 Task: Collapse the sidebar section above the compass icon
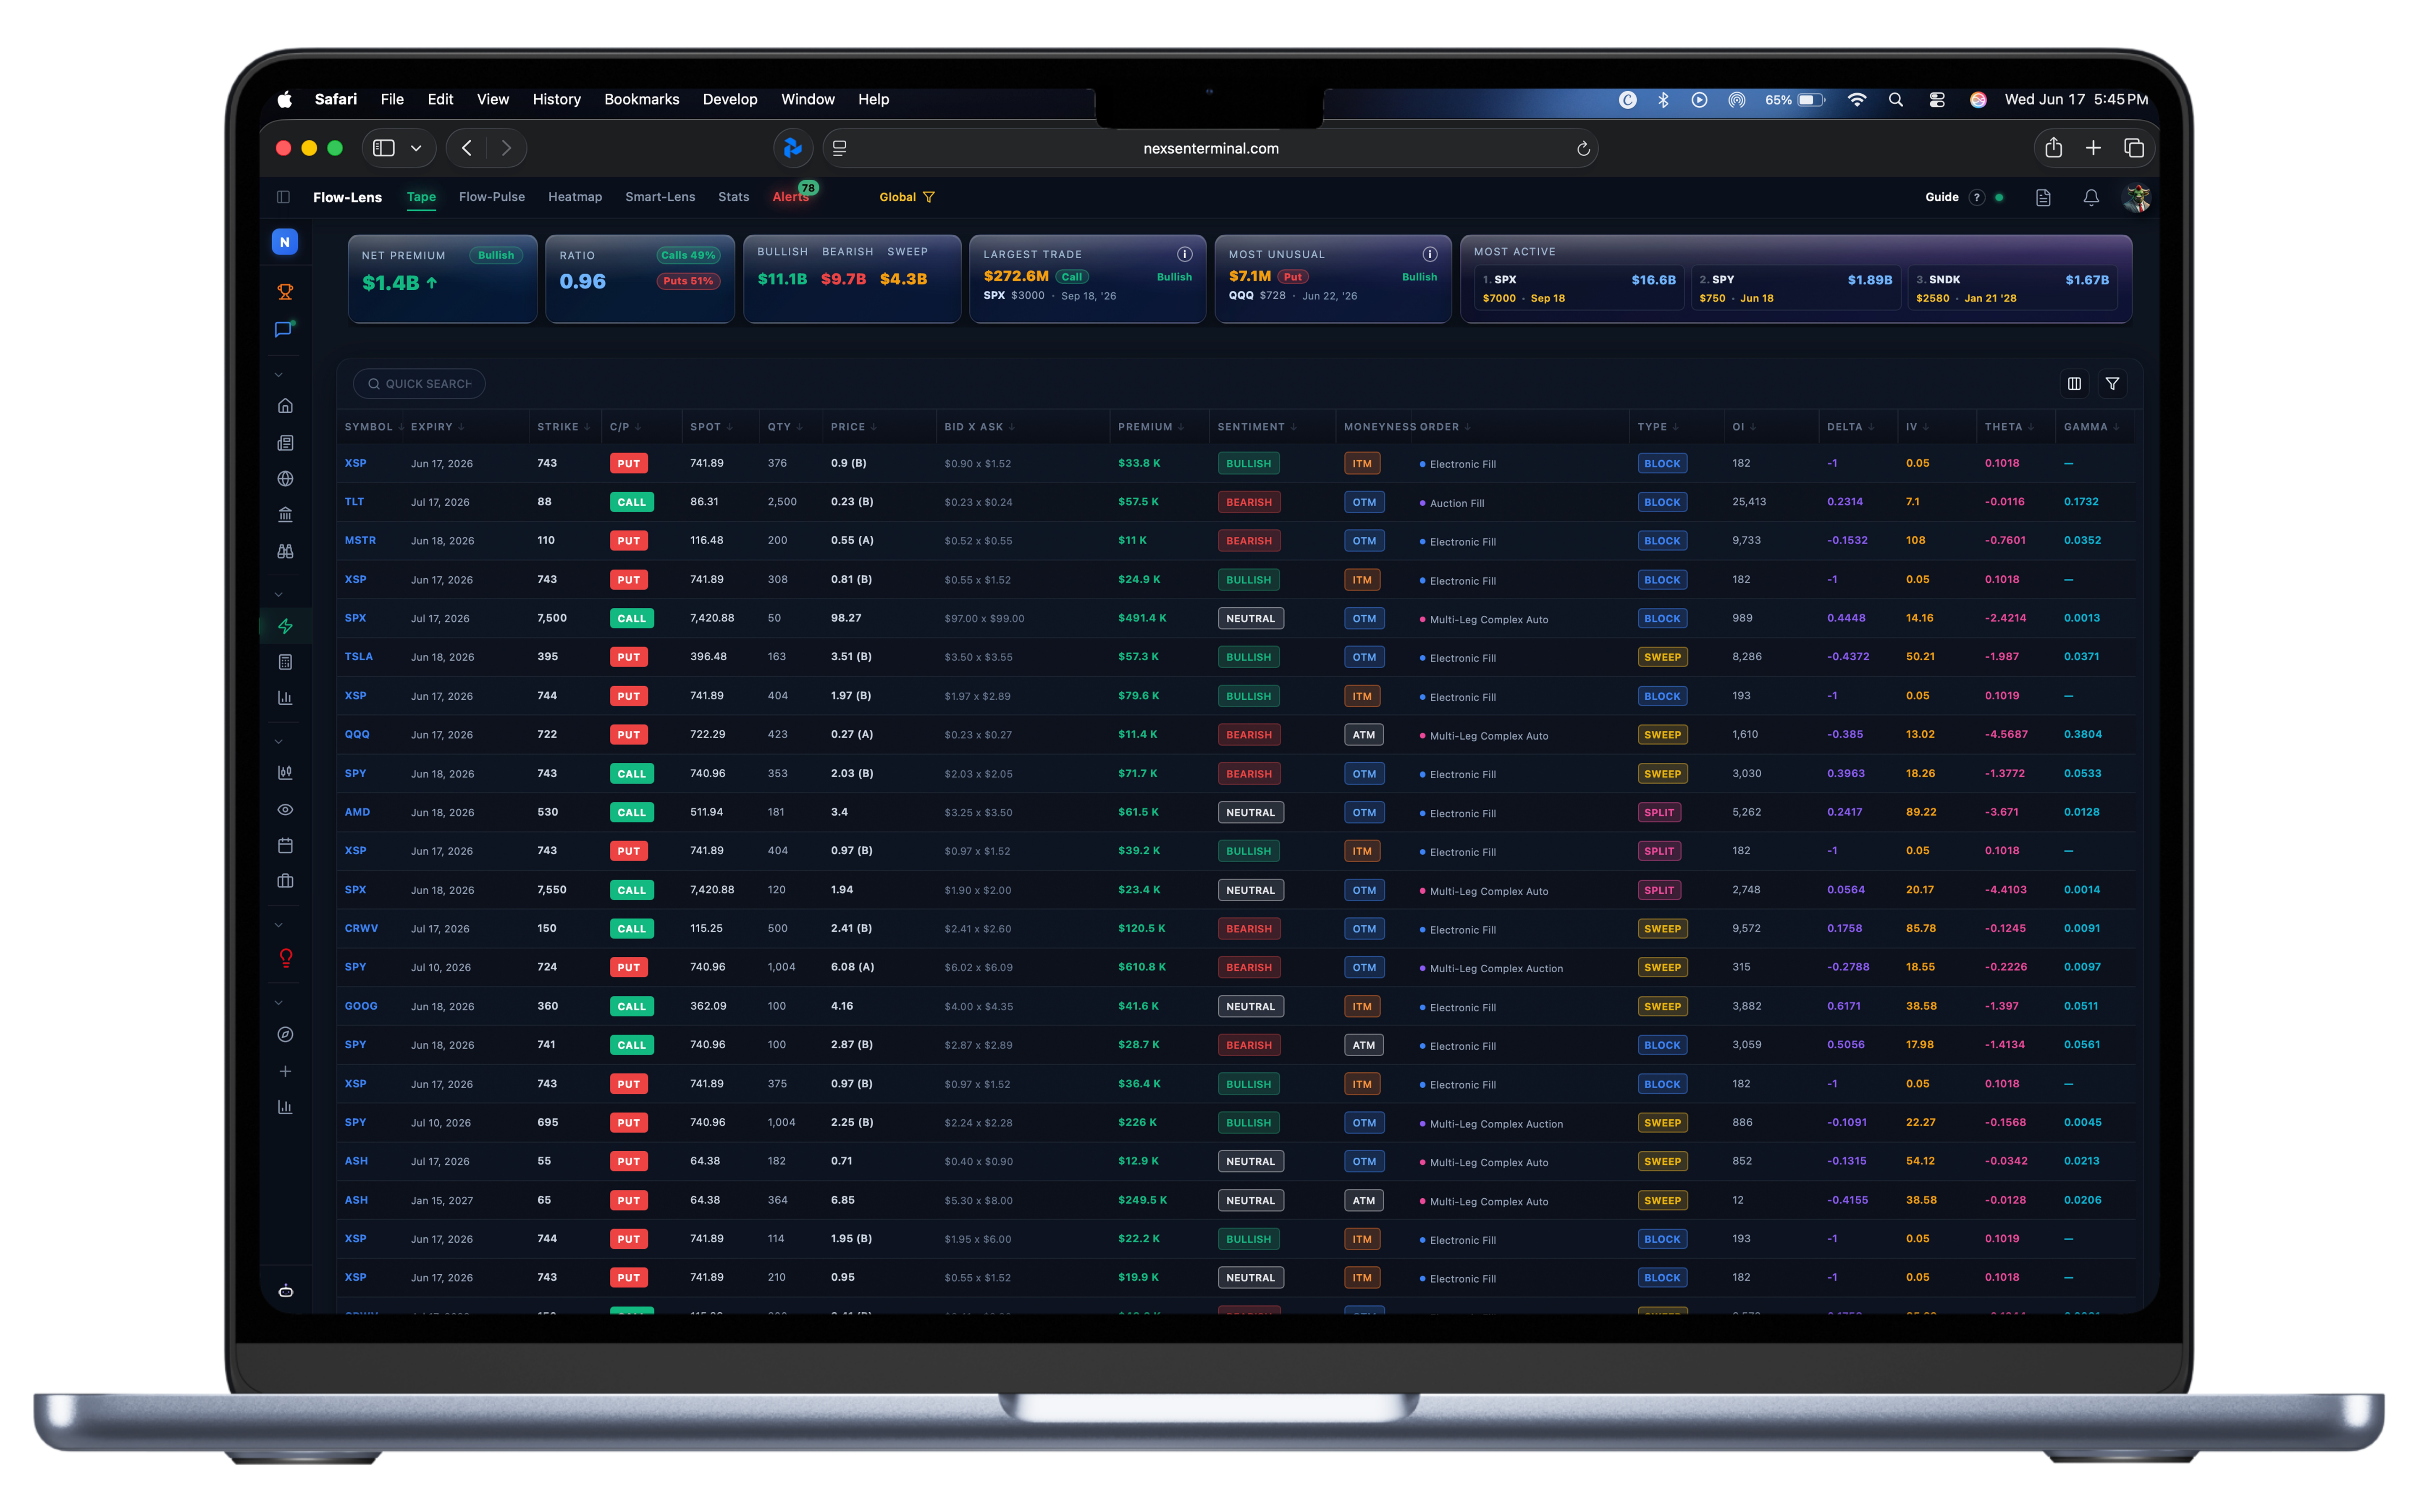tap(279, 1003)
